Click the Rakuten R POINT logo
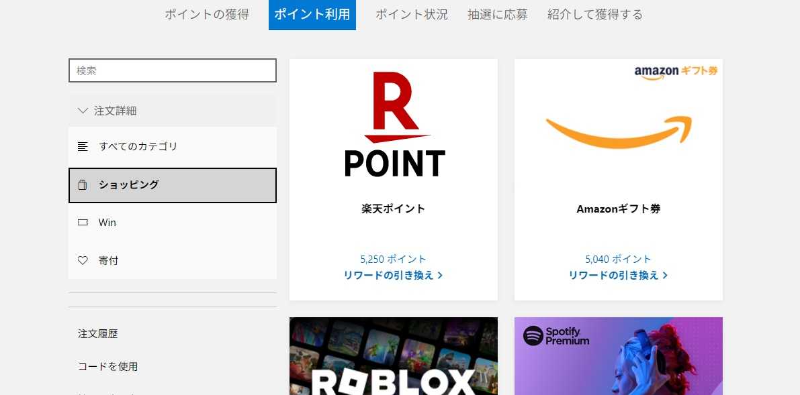The height and width of the screenshot is (395, 800). click(x=394, y=124)
